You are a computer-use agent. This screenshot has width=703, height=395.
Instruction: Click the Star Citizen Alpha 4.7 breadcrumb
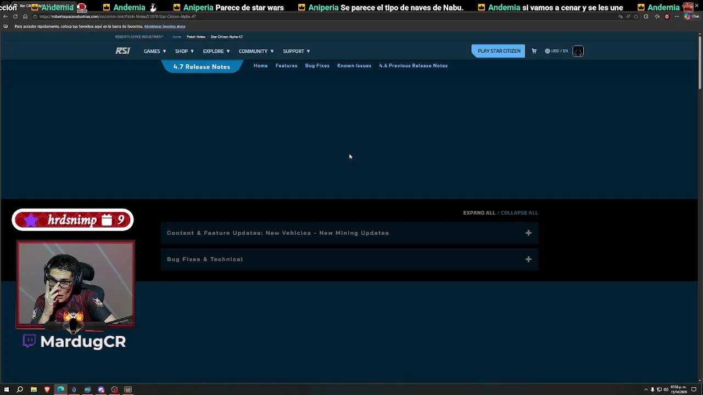point(226,37)
